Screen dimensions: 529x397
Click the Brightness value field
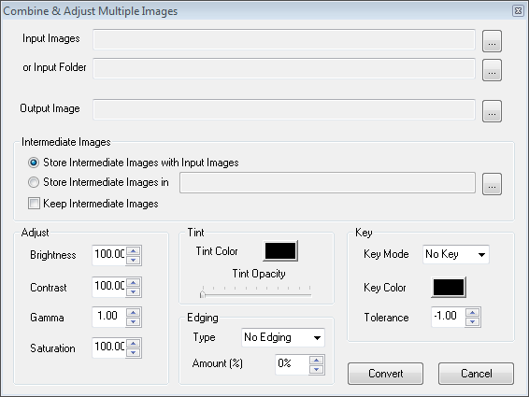109,255
